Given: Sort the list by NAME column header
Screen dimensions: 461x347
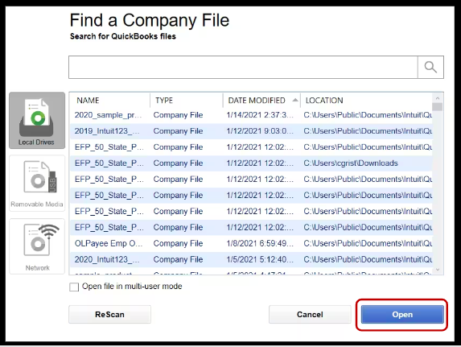Looking at the screenshot, I should (x=88, y=101).
